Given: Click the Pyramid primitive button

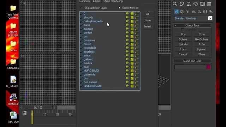Looking at the screenshot, I should (202, 49).
